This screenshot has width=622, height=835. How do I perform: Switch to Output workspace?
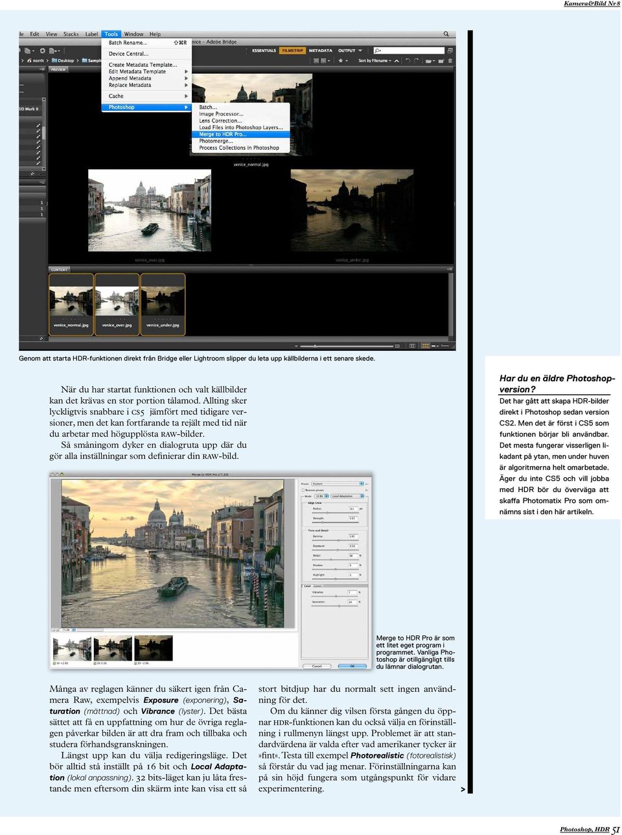tap(347, 51)
